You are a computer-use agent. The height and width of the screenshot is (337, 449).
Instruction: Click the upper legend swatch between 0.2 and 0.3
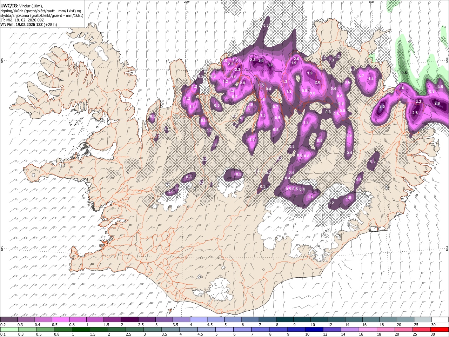[x=9, y=319]
